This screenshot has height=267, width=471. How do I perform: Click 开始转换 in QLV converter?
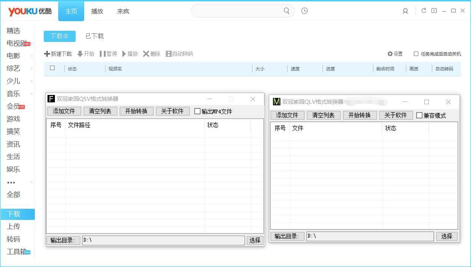[x=359, y=115]
